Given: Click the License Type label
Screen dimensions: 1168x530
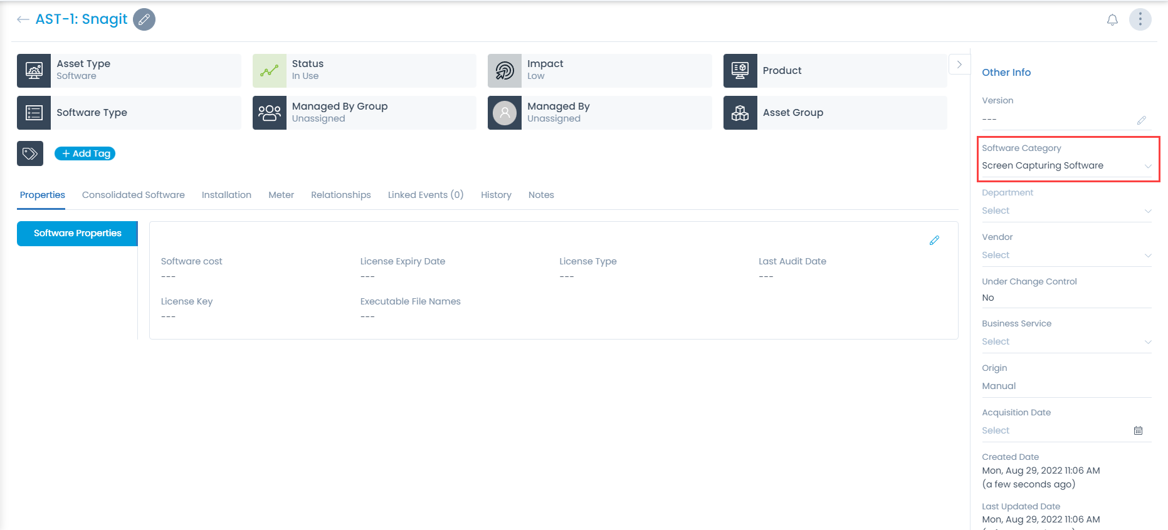Looking at the screenshot, I should click(x=588, y=261).
